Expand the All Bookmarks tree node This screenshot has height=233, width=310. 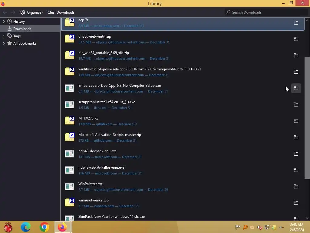pyautogui.click(x=4, y=43)
